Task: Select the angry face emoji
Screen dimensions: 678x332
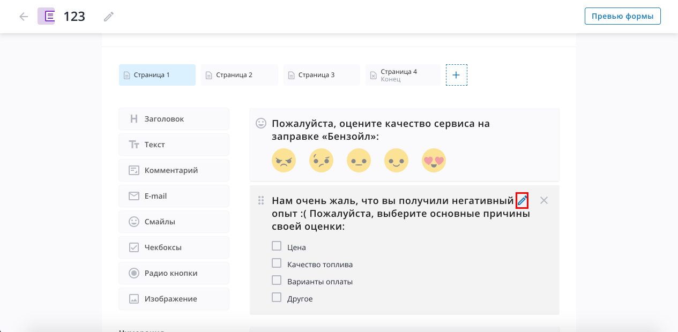Action: tap(284, 160)
